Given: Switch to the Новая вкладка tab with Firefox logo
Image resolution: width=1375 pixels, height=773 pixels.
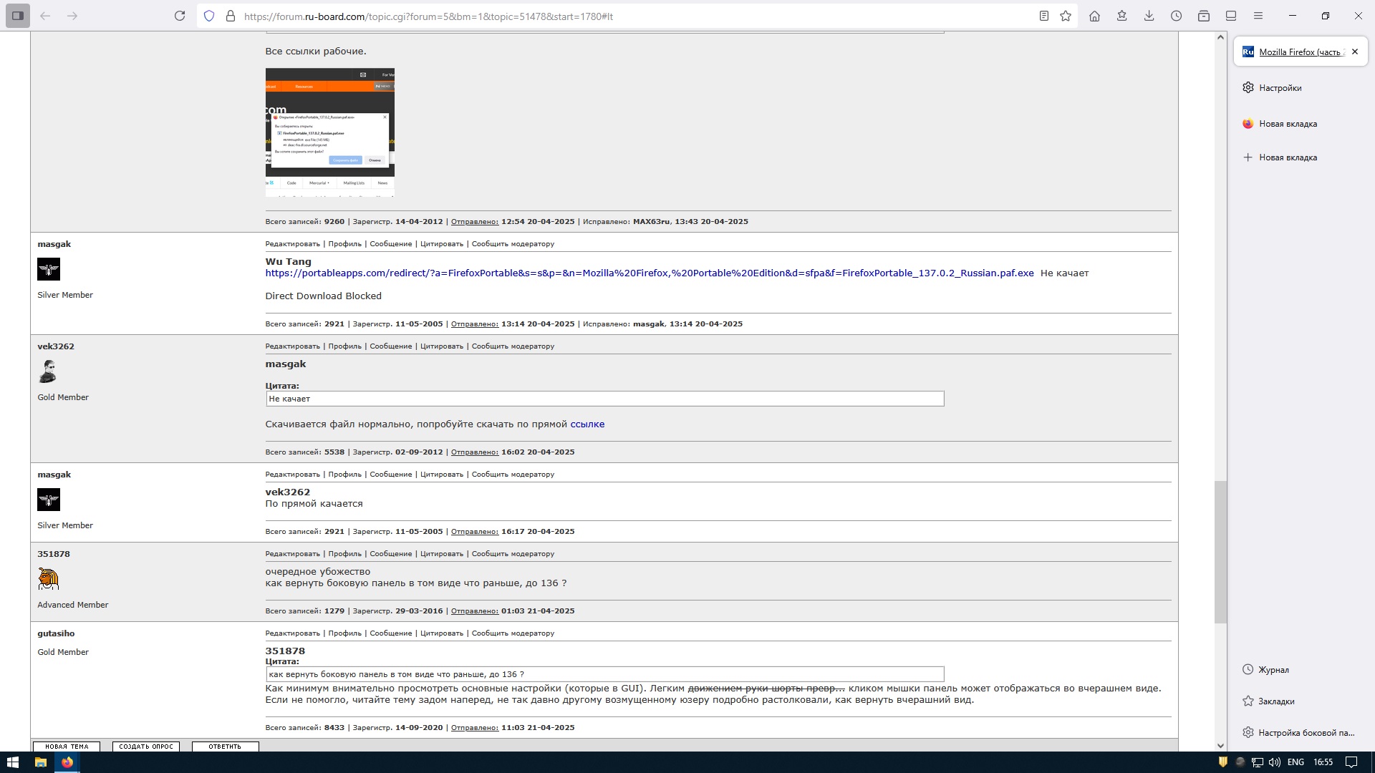Looking at the screenshot, I should click(1288, 124).
